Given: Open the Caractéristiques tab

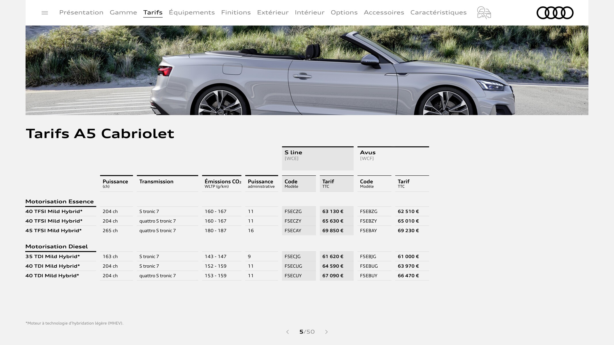Looking at the screenshot, I should click(x=438, y=12).
